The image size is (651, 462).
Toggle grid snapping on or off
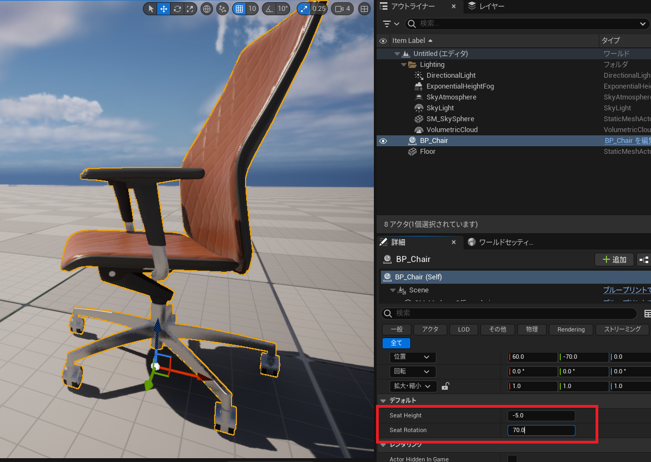click(239, 9)
